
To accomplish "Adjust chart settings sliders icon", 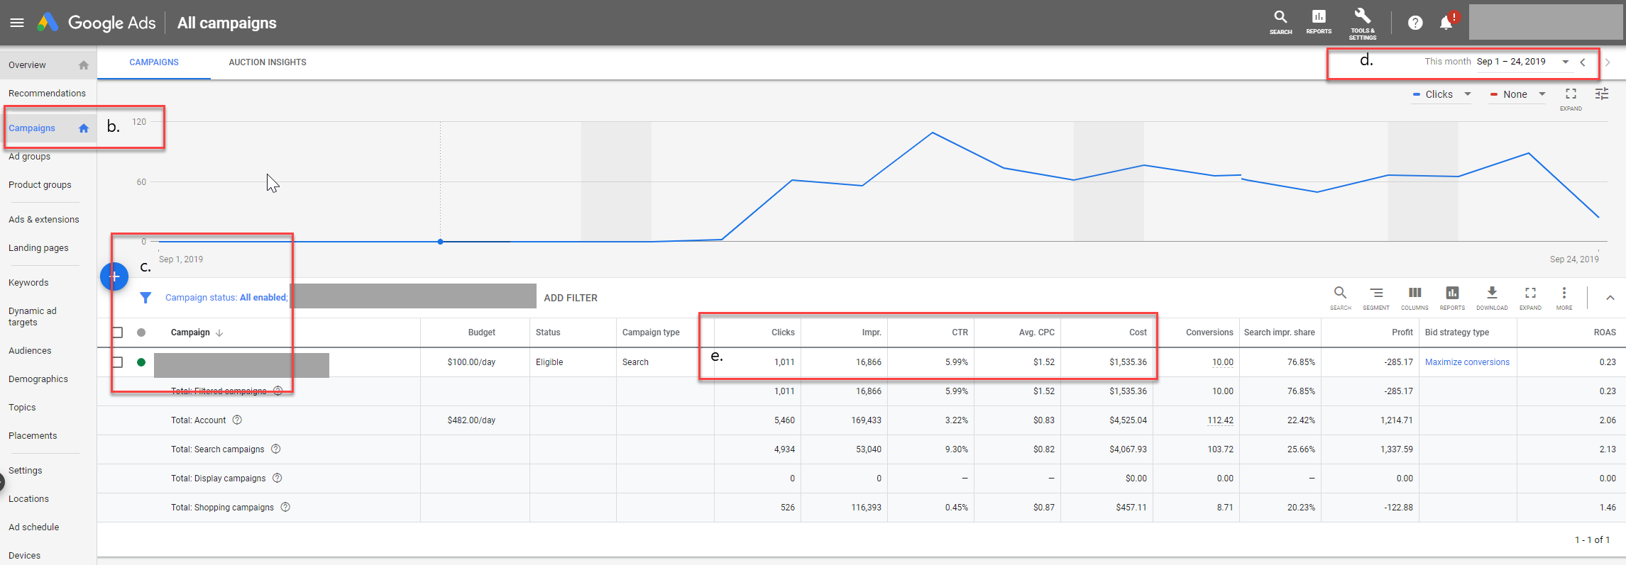I will coord(1602,94).
